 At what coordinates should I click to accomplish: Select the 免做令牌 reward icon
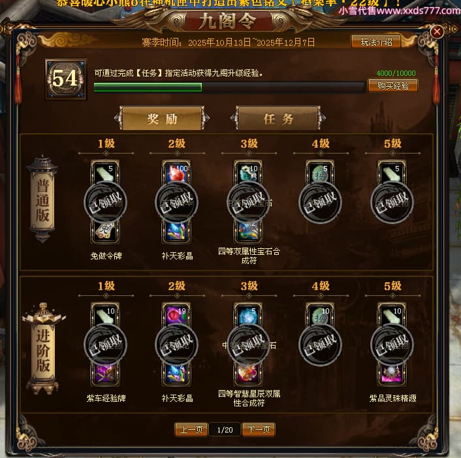pyautogui.click(x=105, y=232)
